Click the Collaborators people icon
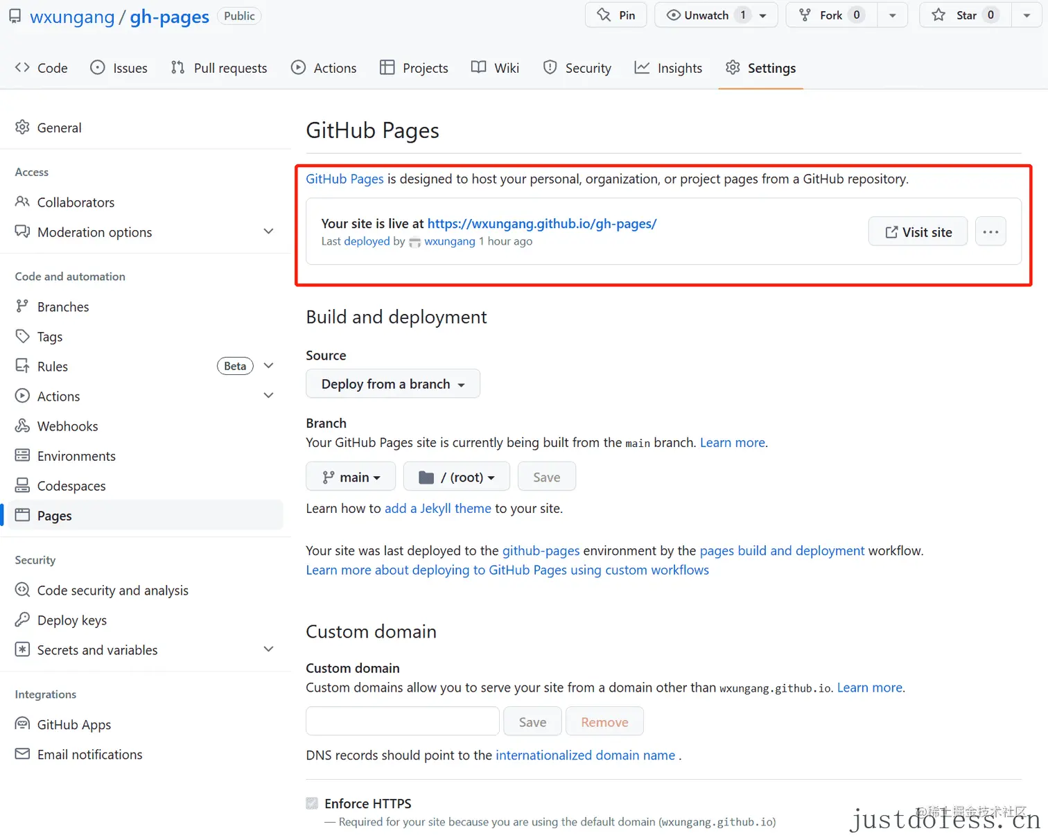The height and width of the screenshot is (840, 1048). point(22,202)
